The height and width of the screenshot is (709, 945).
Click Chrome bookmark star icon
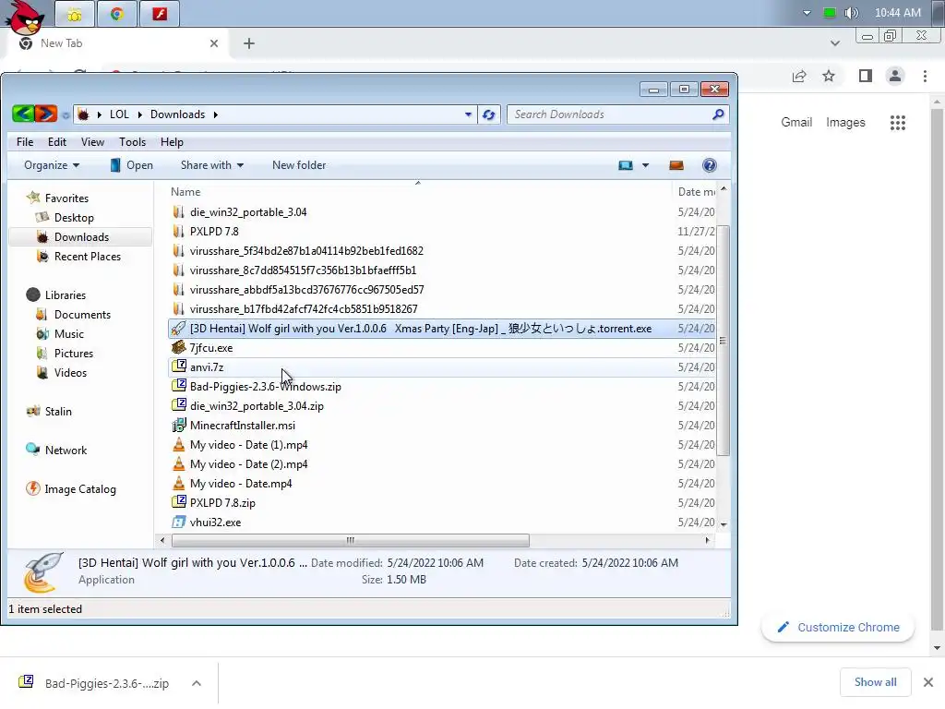pos(829,76)
